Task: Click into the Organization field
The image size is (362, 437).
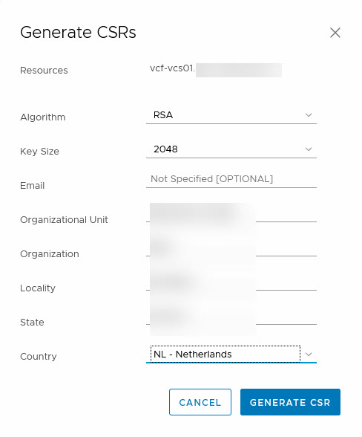Action: 231,249
